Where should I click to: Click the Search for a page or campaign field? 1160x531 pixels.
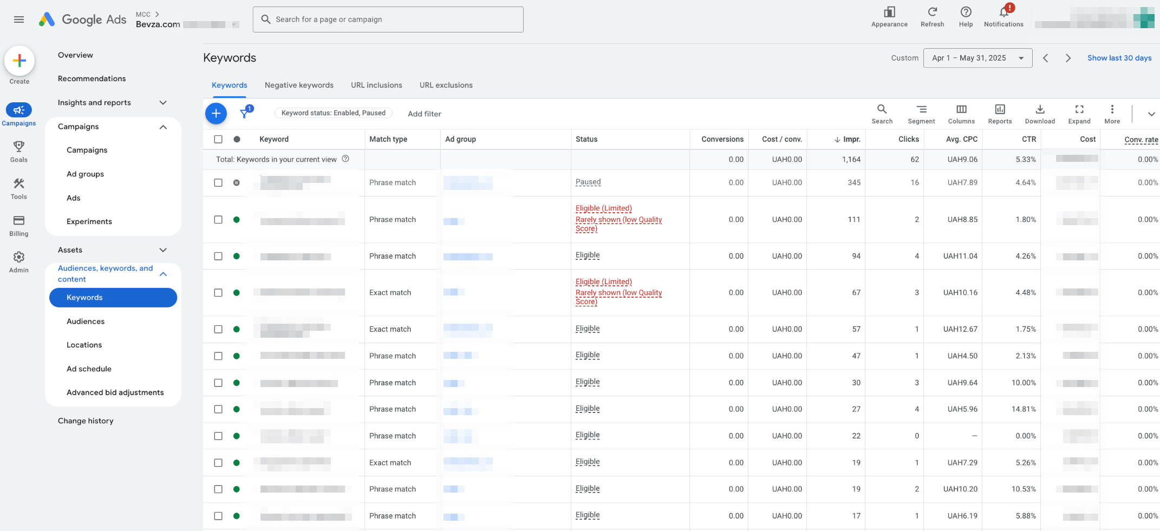pos(388,19)
